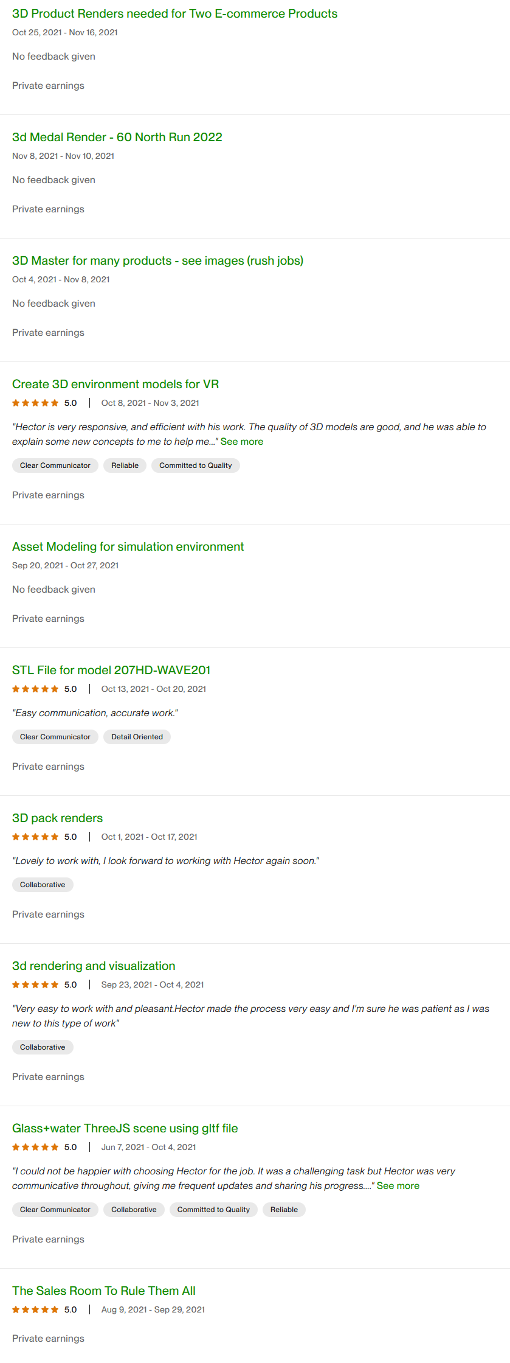
Task: Open 'Glass+water ThreeJS scene using gltf file' job
Action: coord(125,1128)
